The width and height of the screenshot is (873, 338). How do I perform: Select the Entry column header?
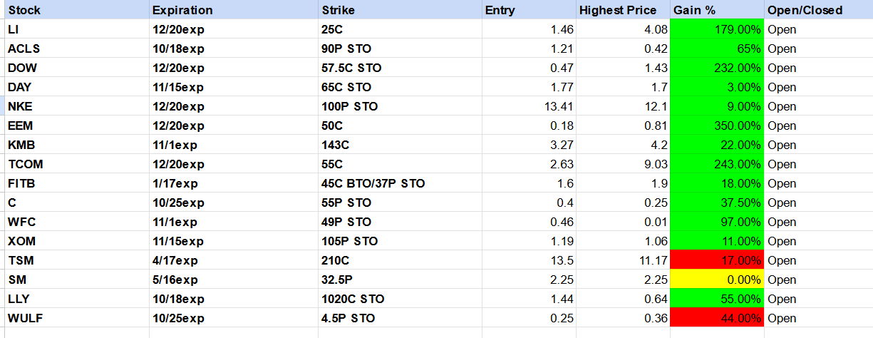point(529,10)
